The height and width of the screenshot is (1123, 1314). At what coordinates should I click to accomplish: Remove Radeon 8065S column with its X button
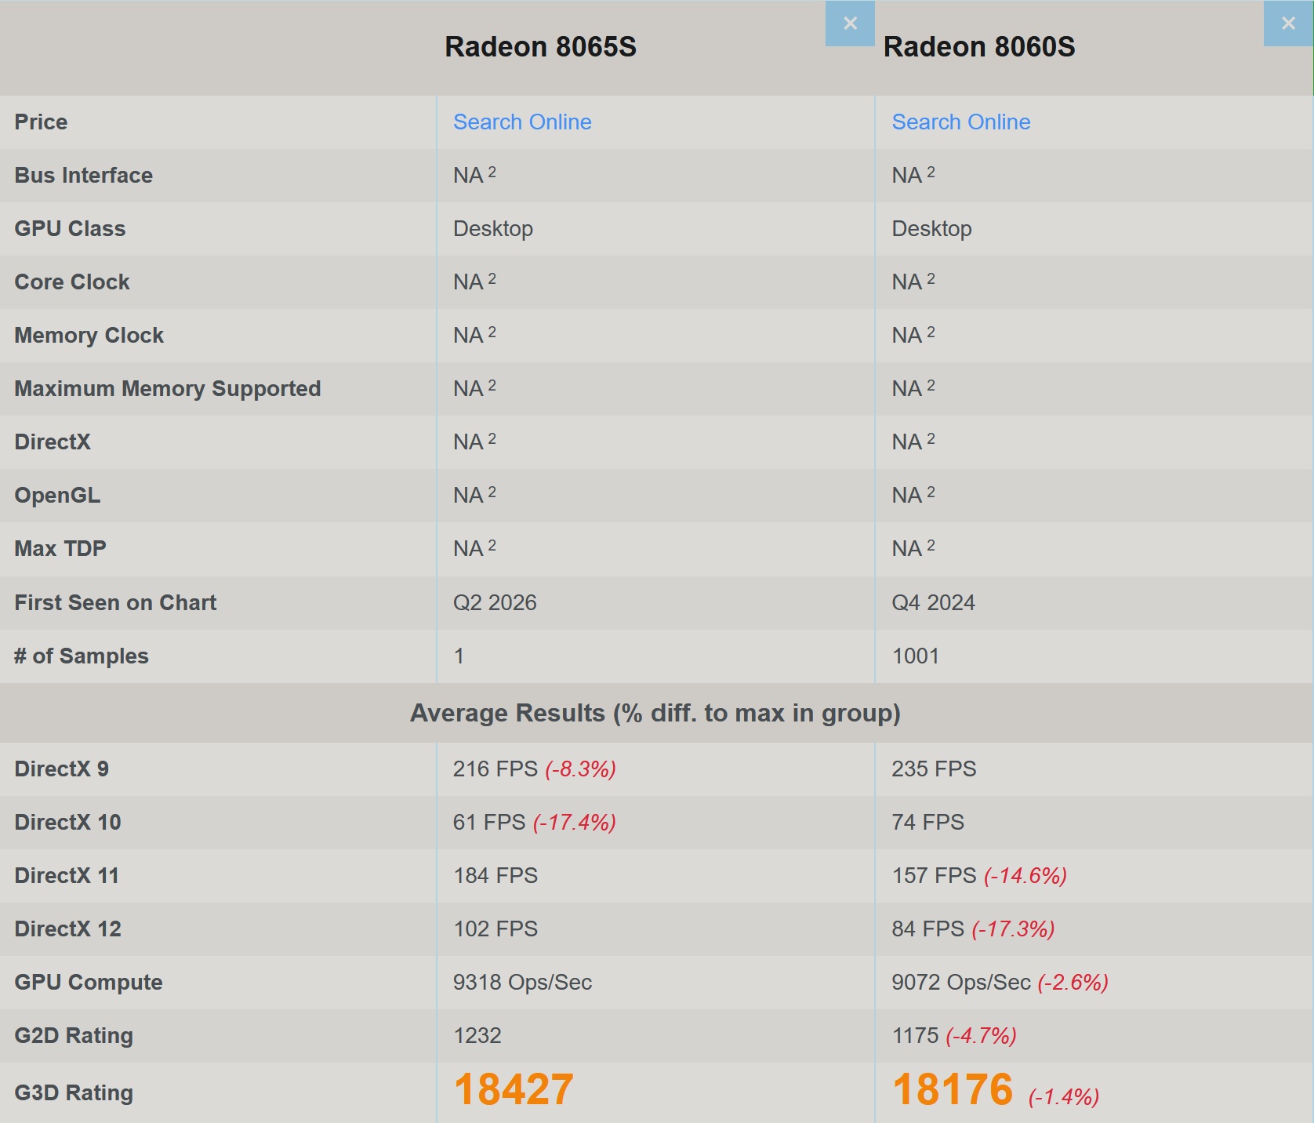(x=850, y=24)
